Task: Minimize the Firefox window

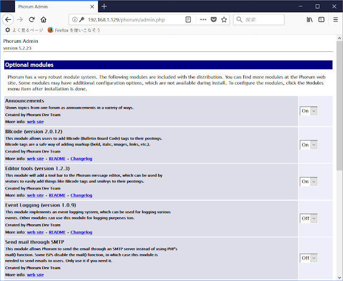Action: tap(301, 6)
